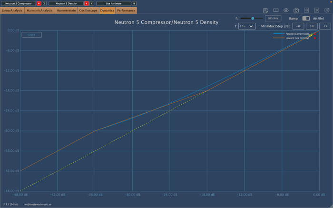
Task: Click the Step field showing .25
Action: 325,26
